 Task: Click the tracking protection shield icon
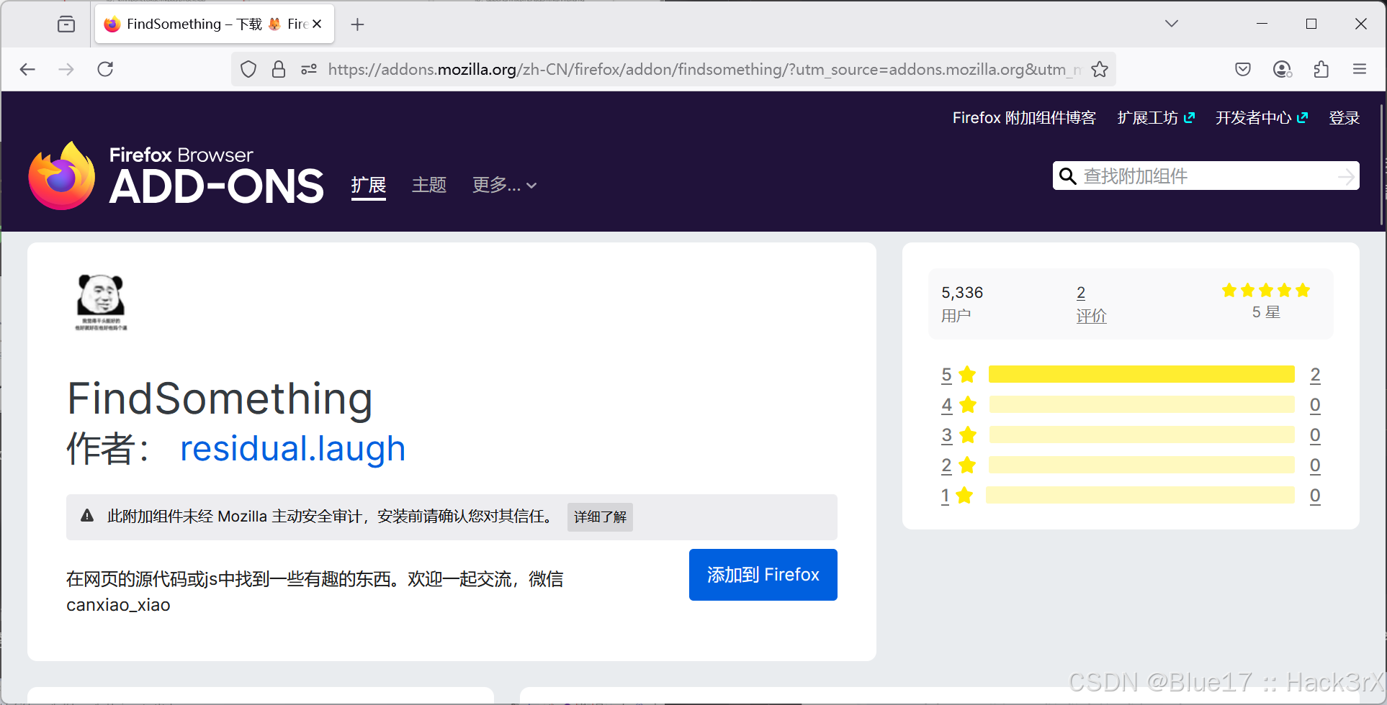click(x=248, y=69)
